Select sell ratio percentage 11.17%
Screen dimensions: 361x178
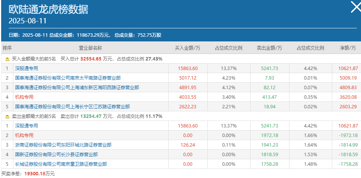154,116
